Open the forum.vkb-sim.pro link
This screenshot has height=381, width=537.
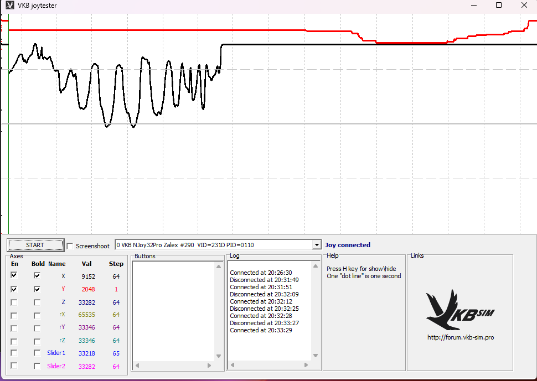[x=460, y=337]
